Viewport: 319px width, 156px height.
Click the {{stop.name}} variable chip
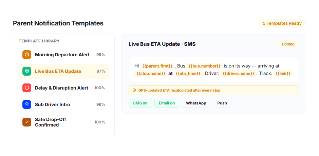[x=151, y=74]
